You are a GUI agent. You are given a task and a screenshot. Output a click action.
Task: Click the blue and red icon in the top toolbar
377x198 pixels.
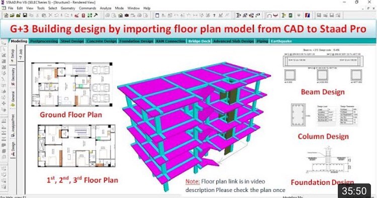tap(307, 16)
